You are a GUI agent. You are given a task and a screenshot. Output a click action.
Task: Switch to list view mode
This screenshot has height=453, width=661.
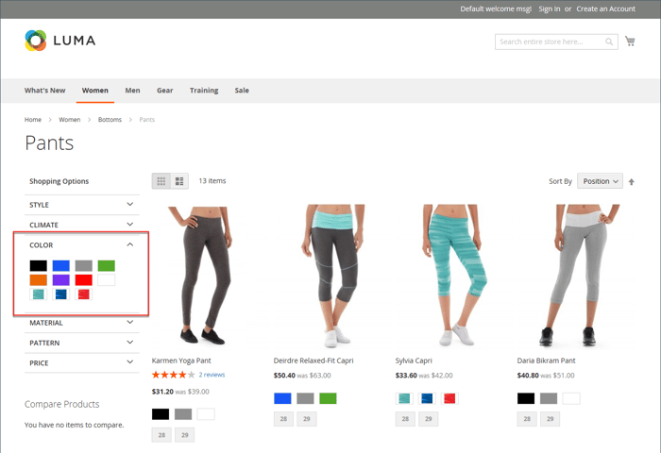(x=179, y=181)
